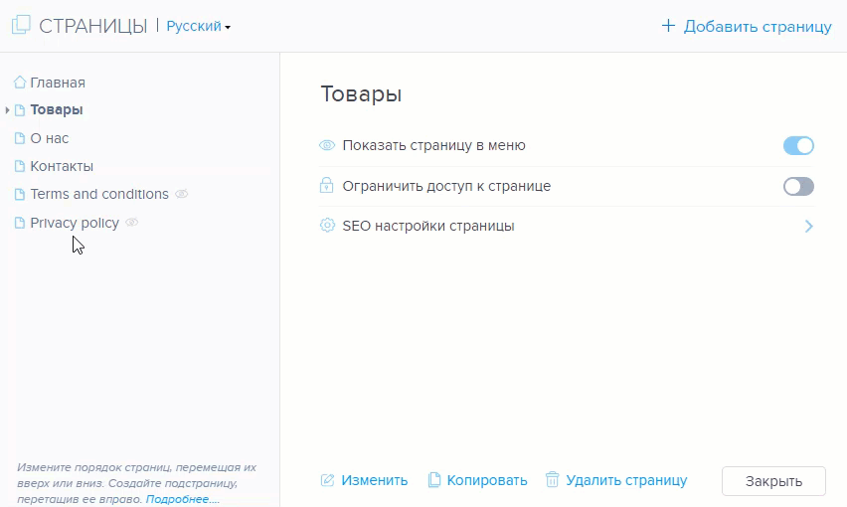Click the home icon beside Главная
Viewport: 847px width, 507px height.
coord(20,83)
